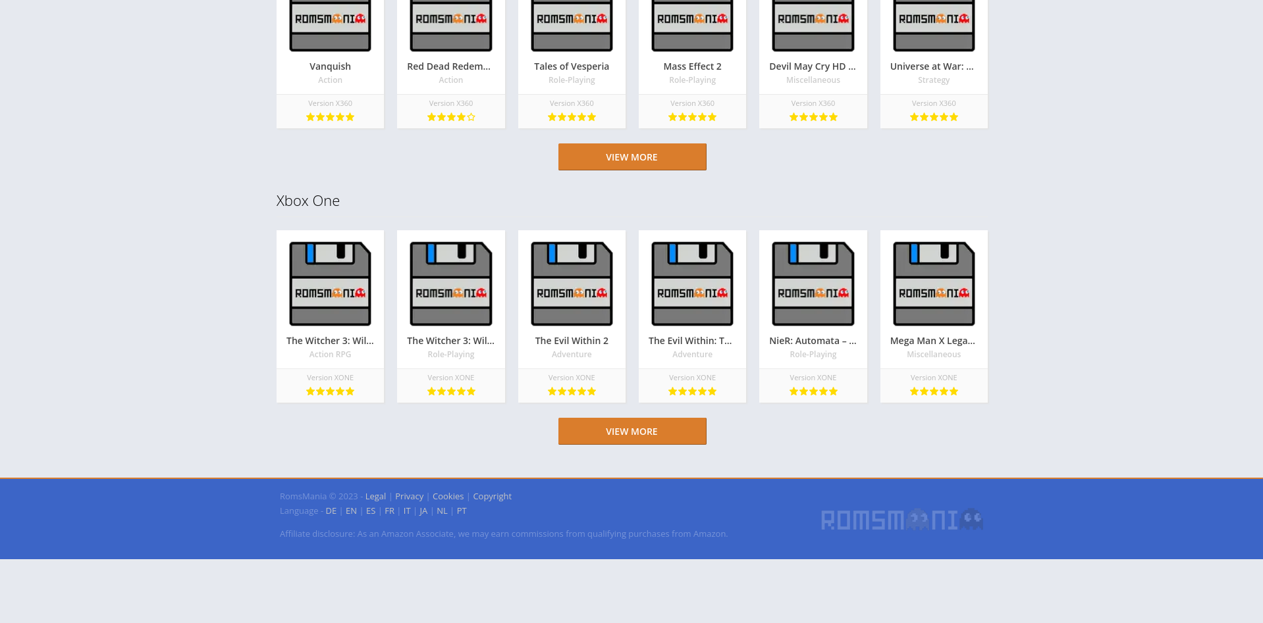
Task: Open the Privacy policy link
Action: click(x=409, y=496)
